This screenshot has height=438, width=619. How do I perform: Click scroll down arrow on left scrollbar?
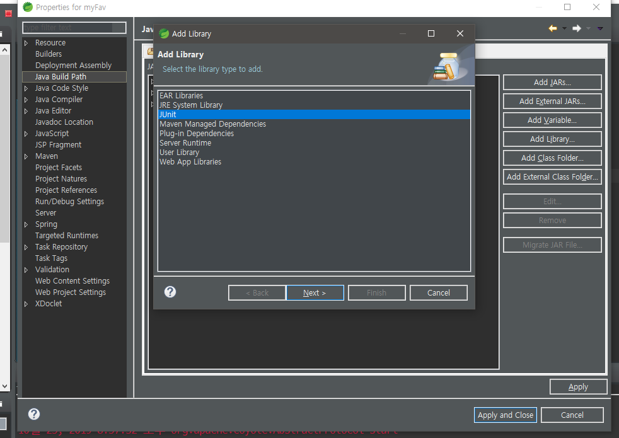pyautogui.click(x=4, y=386)
